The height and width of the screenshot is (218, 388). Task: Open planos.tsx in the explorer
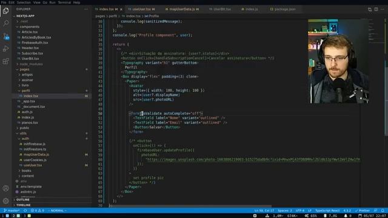pos(30,122)
